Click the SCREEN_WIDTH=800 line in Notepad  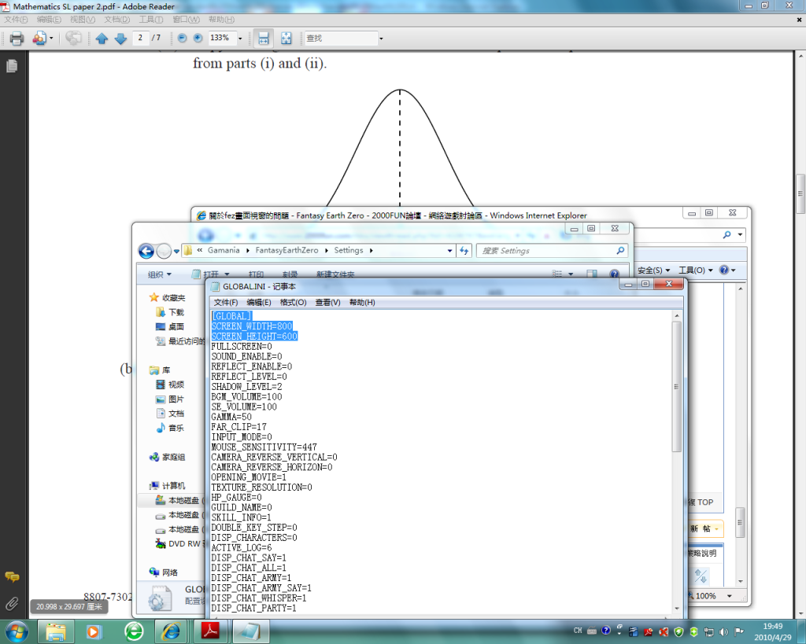(252, 326)
